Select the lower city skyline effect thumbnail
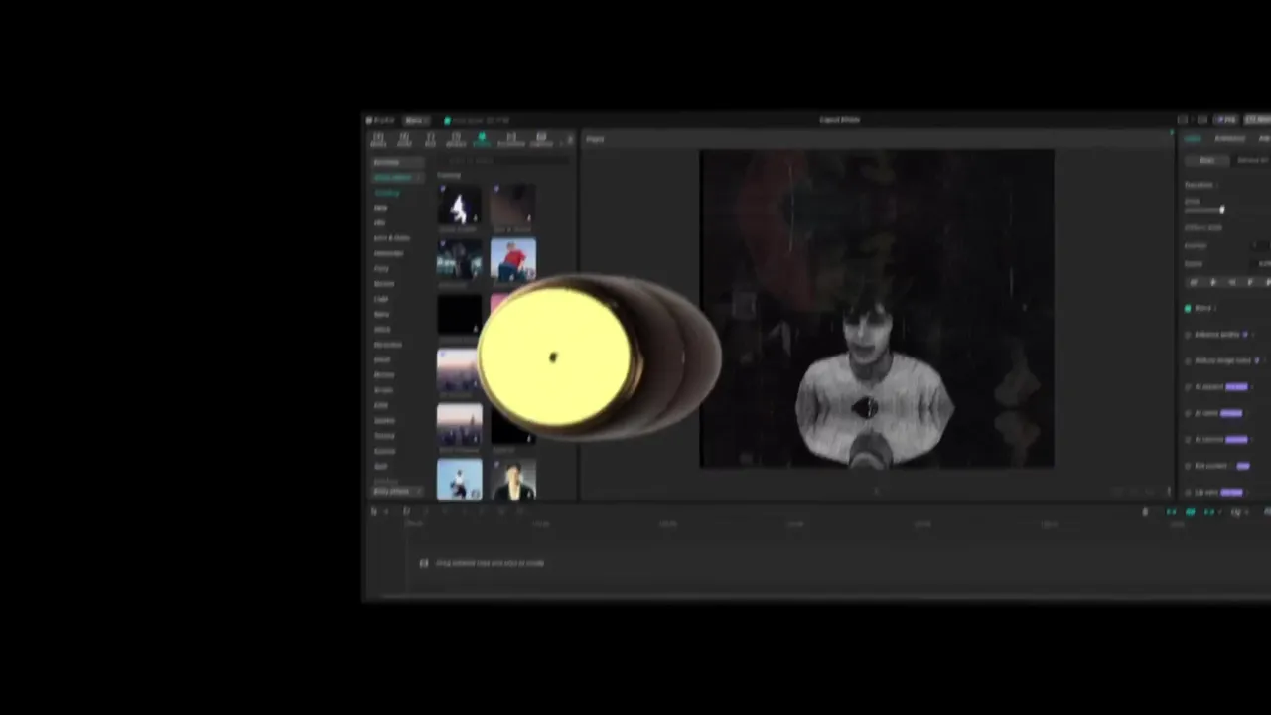Image resolution: width=1271 pixels, height=715 pixels. click(x=459, y=424)
